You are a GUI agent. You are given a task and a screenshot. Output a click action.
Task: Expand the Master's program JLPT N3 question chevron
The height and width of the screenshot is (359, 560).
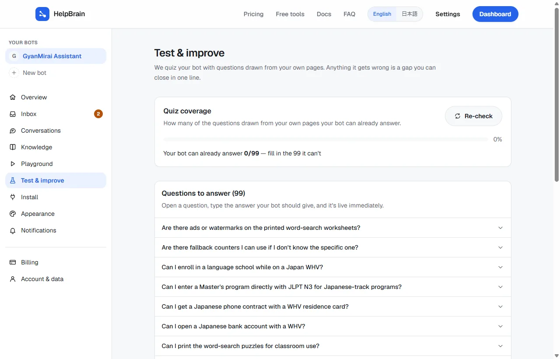point(500,287)
